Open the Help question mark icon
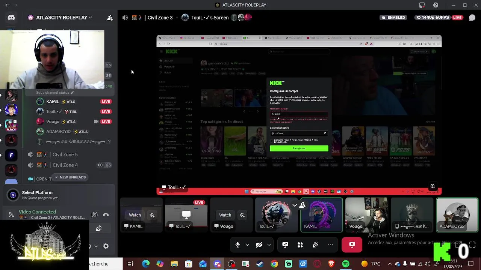Viewport: 481px width, 270px height. coord(436,5)
